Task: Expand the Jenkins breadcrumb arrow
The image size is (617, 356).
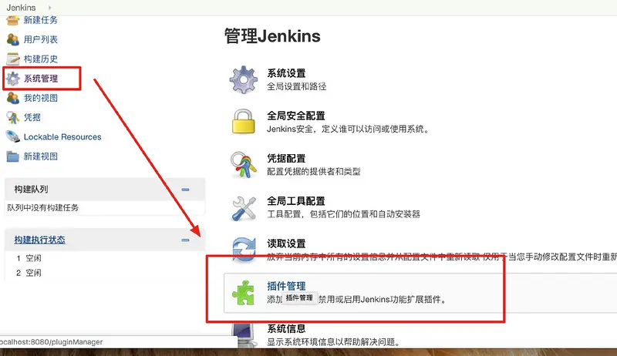Action: (49, 8)
